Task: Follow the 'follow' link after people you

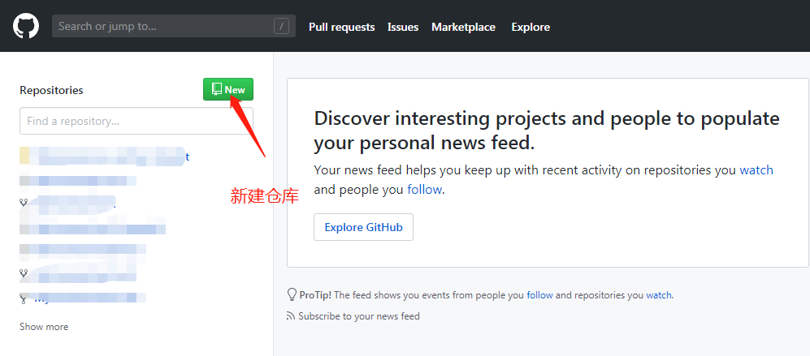Action: click(x=424, y=189)
